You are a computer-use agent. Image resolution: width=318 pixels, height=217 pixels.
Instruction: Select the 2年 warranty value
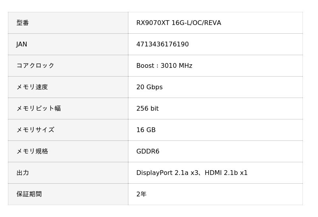click(141, 194)
